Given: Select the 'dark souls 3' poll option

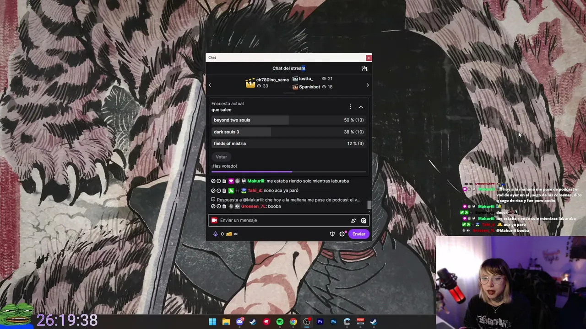Looking at the screenshot, I should coord(289,132).
